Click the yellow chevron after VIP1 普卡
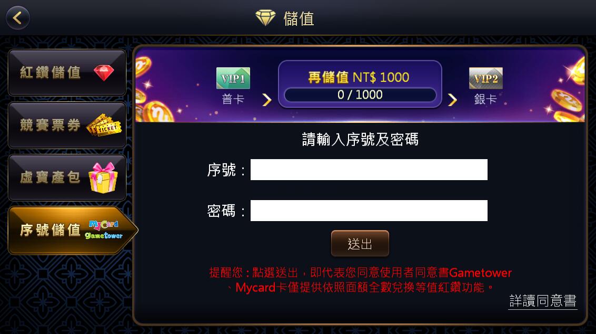 click(x=267, y=100)
